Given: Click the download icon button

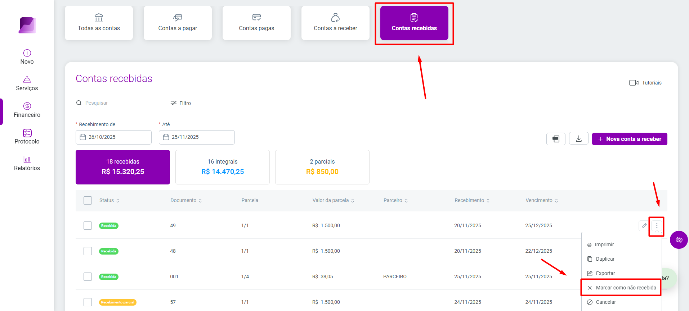Looking at the screenshot, I should tap(579, 139).
